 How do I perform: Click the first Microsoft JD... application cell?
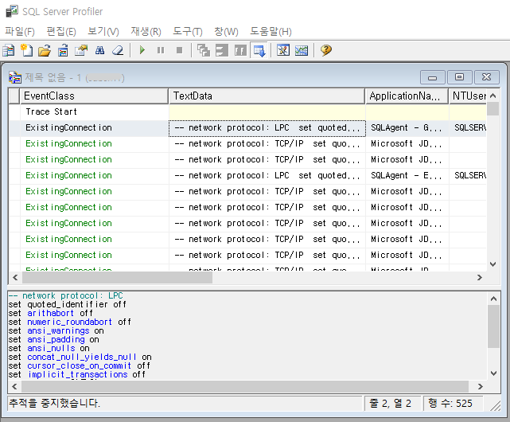click(407, 143)
